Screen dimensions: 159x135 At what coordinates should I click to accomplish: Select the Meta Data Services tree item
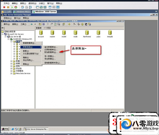pos(23,73)
